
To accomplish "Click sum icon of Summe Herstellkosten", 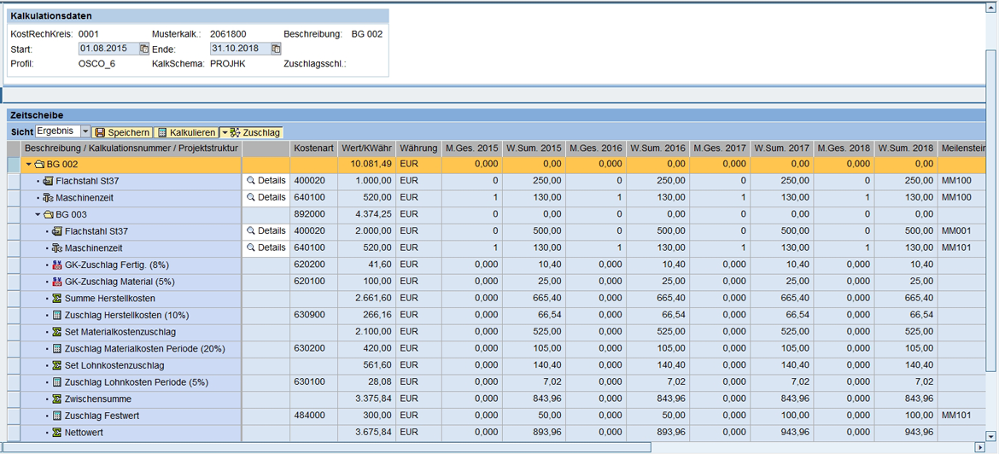I will pos(57,298).
